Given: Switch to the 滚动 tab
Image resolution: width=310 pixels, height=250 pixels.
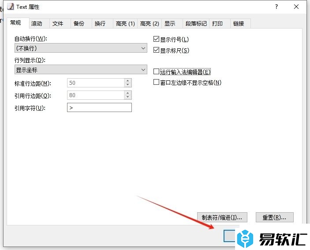Looking at the screenshot, I should 37,24.
